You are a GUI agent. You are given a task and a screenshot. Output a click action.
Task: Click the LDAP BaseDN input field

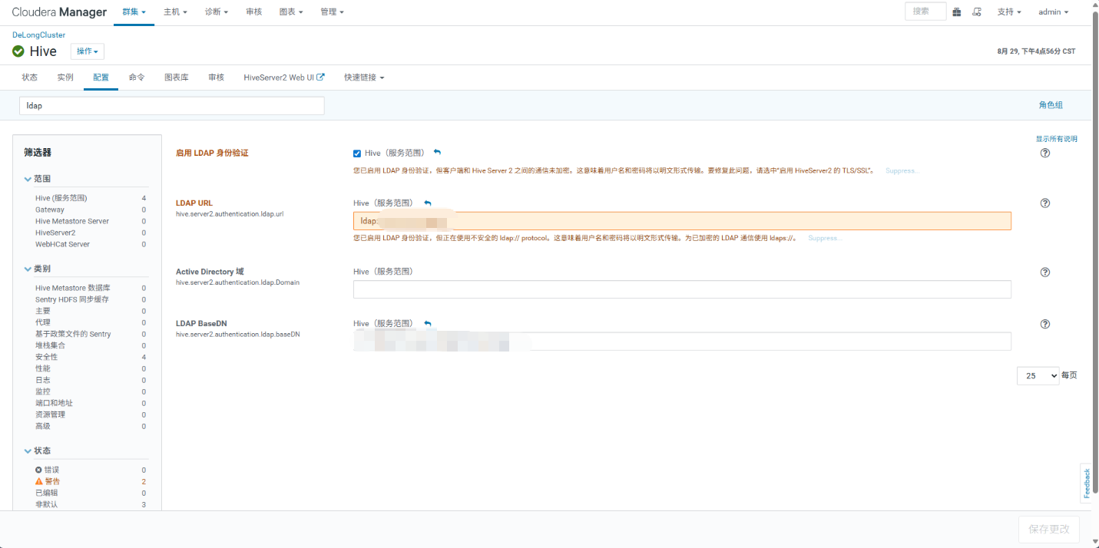pos(682,342)
